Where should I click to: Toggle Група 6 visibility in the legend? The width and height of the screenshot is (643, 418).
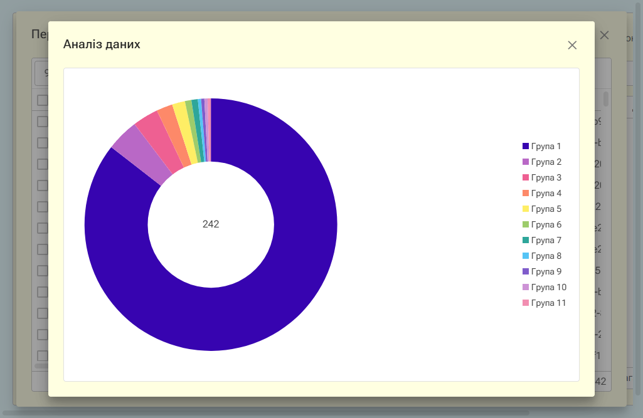545,224
